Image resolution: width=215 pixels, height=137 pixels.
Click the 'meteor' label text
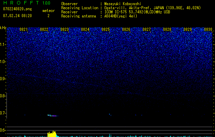click(49, 11)
